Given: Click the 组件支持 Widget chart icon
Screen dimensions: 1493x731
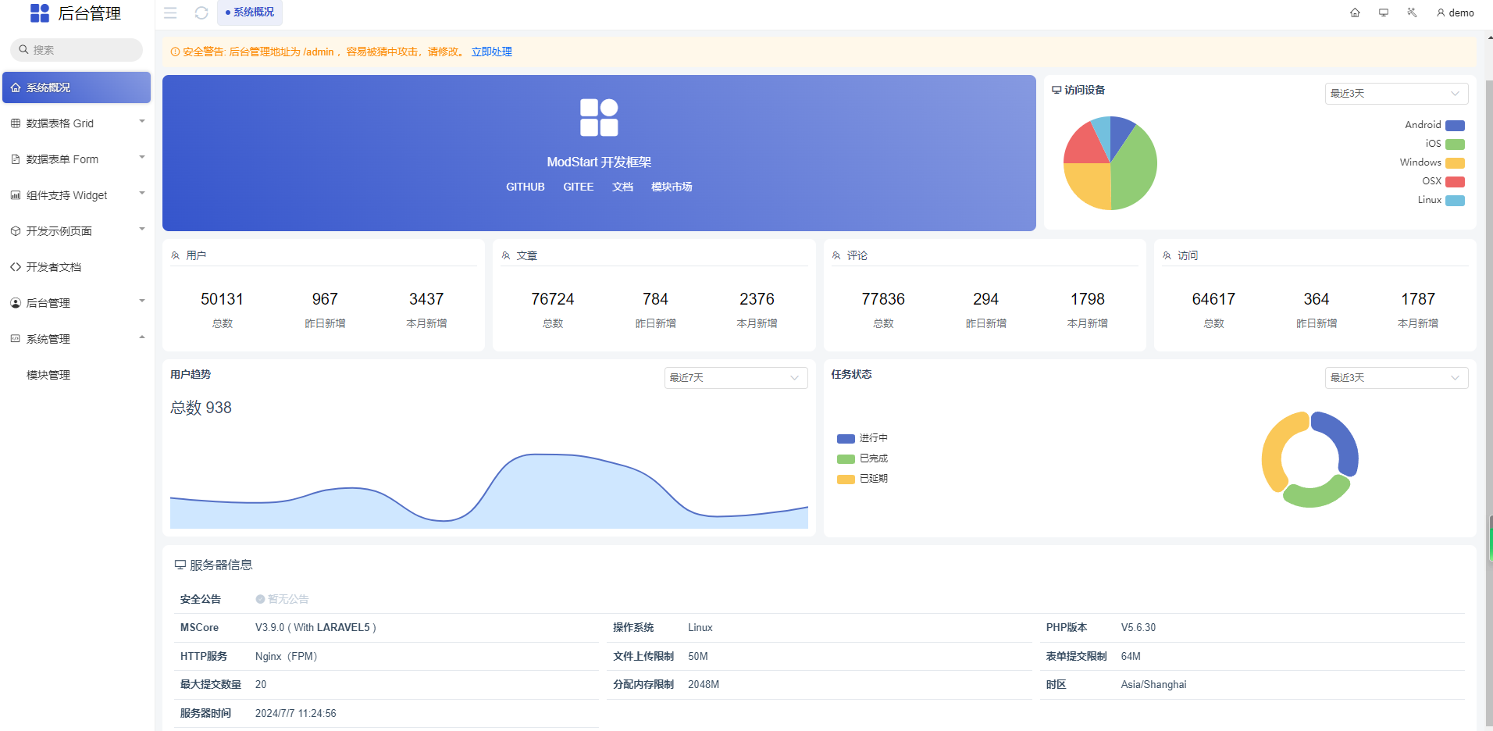Looking at the screenshot, I should click(x=16, y=195).
